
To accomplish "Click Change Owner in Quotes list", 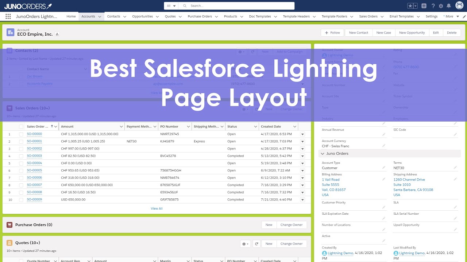I will [291, 244].
